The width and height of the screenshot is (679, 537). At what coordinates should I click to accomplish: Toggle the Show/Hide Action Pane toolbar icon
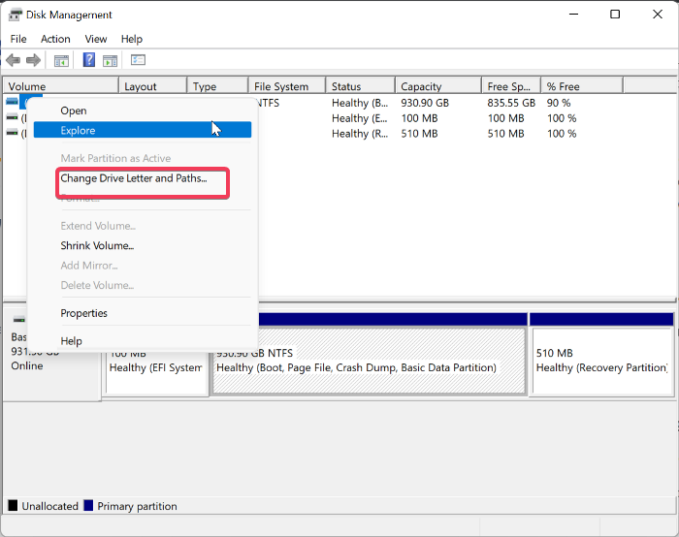110,60
